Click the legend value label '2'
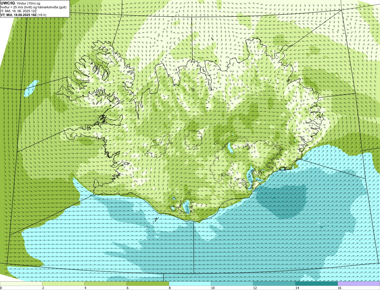 [x=43, y=288]
